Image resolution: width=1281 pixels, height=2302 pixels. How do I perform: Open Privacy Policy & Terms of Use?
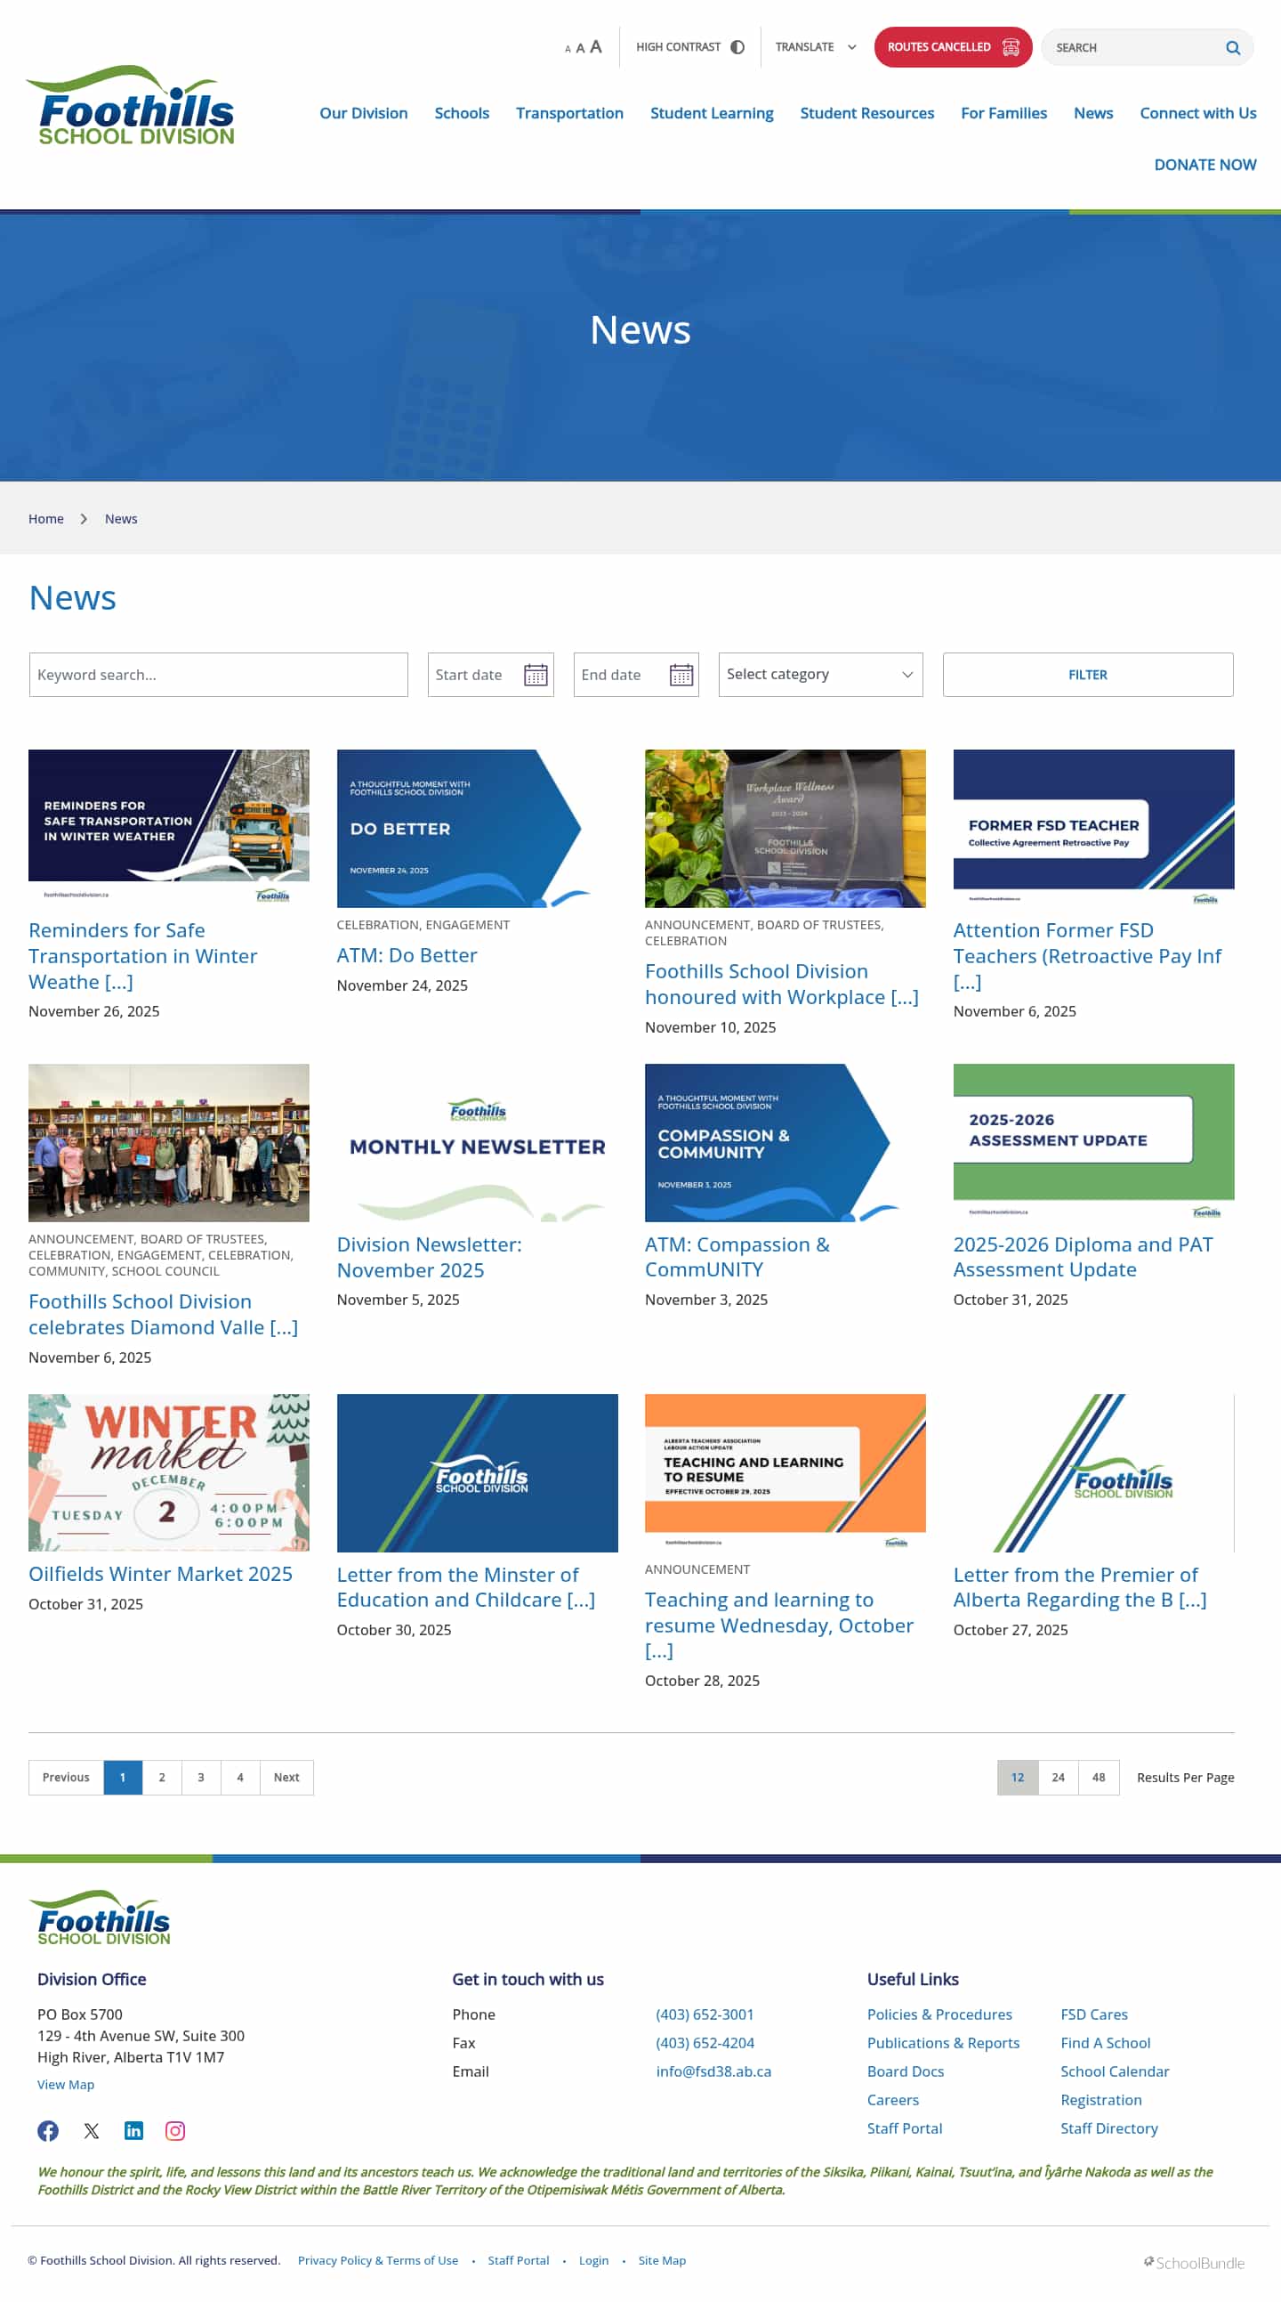(378, 2260)
